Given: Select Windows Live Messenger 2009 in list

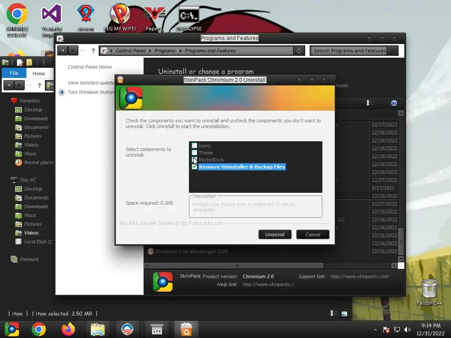Looking at the screenshot, I should (191, 251).
